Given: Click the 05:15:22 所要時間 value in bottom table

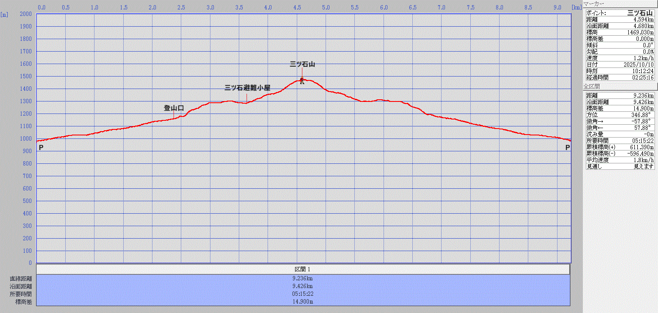Looking at the screenshot, I should tap(303, 294).
